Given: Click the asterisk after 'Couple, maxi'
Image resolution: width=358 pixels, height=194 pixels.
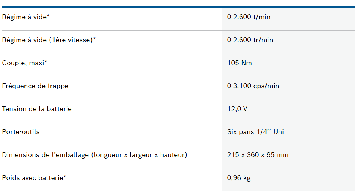Looking at the screenshot, I should (x=46, y=61).
